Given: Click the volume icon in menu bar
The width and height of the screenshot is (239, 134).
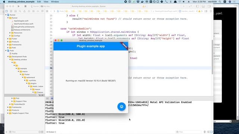Looking at the screenshot, I should [184, 1].
